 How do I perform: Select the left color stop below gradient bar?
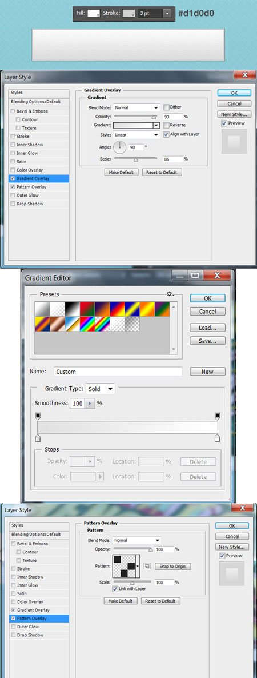(x=38, y=438)
